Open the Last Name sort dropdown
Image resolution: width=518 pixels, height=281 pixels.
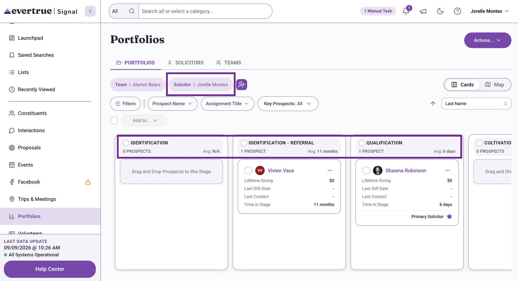pyautogui.click(x=476, y=104)
